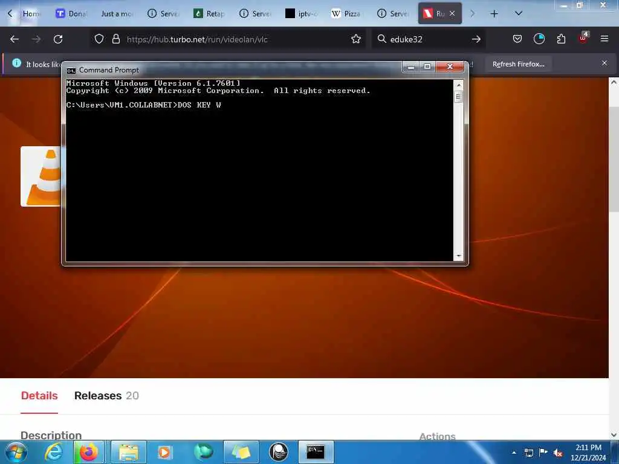This screenshot has height=464, width=619.
Task: Open the tracking protection shield icon
Action: coord(99,39)
